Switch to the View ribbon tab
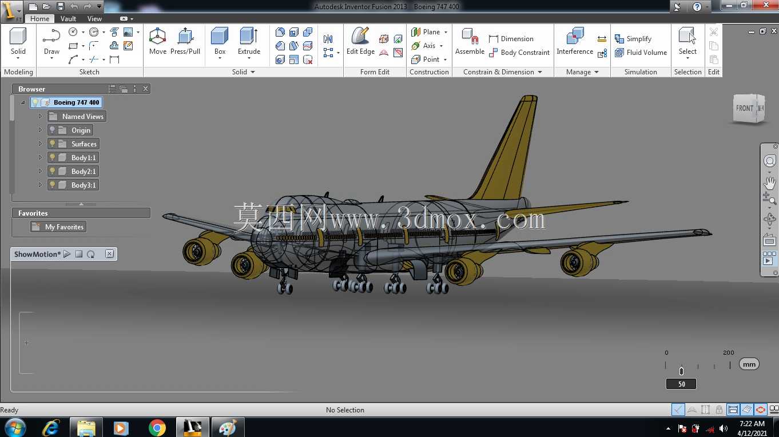This screenshot has width=779, height=437. 94,19
